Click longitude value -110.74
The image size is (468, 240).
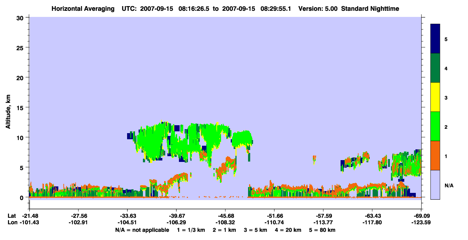click(274, 222)
